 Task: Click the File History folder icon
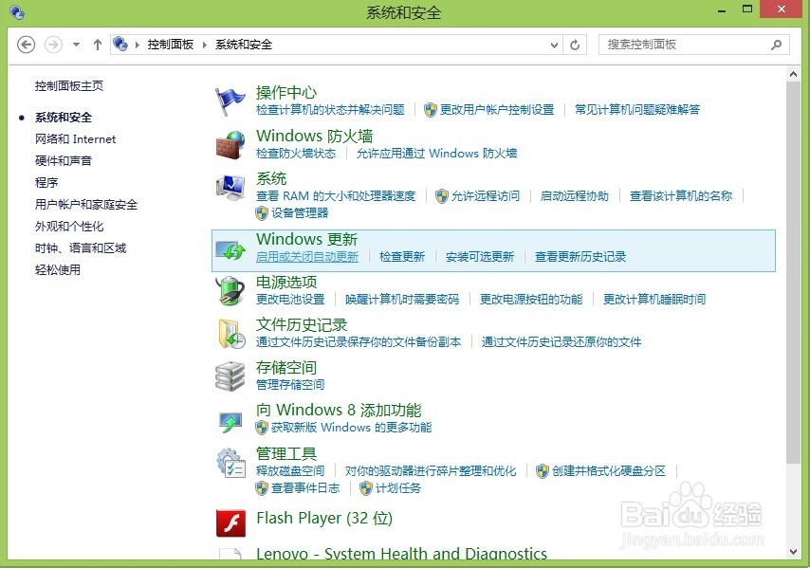click(x=230, y=334)
